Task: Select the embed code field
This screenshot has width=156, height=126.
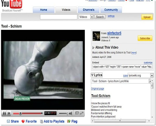Action: [122, 67]
